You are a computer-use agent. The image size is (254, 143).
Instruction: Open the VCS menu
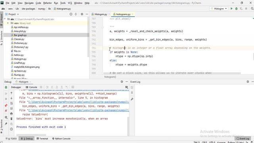click(70, 3)
